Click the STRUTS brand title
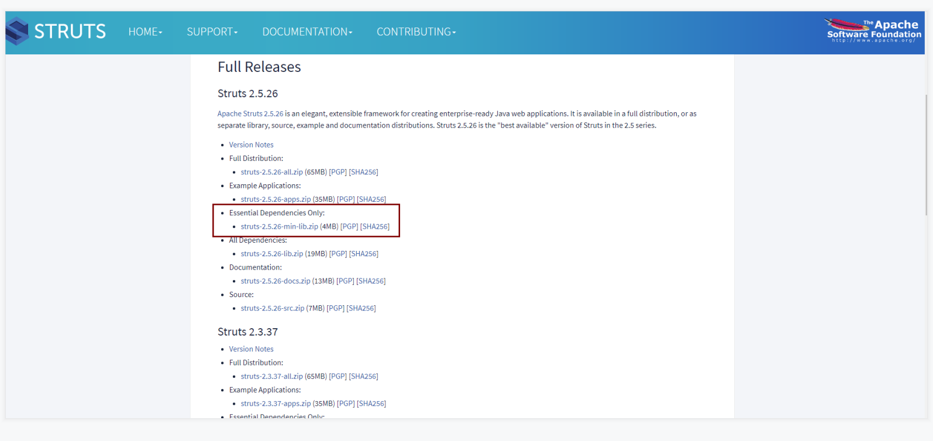The width and height of the screenshot is (933, 441). click(x=70, y=31)
